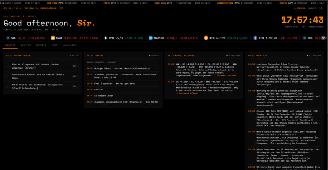Click the 'Google Kalender · Snapshot' label
This screenshot has width=328, height=170.
[102, 62]
